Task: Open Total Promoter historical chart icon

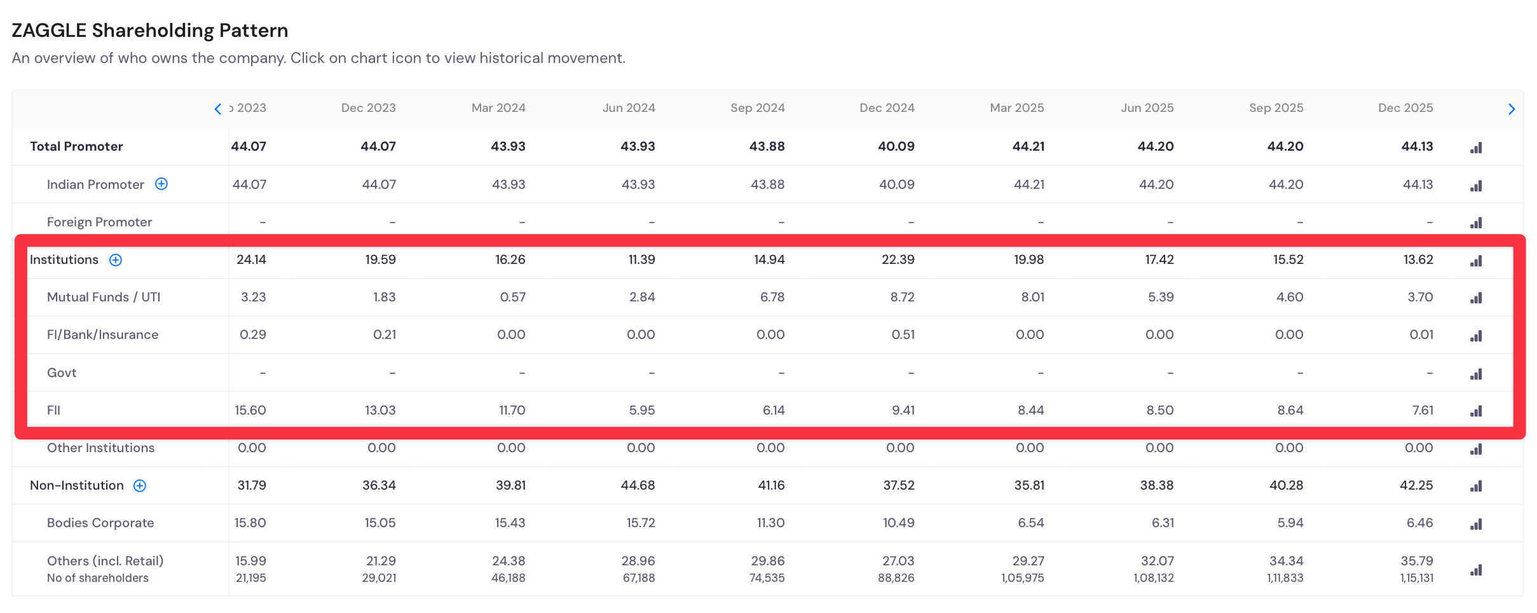Action: click(x=1476, y=148)
